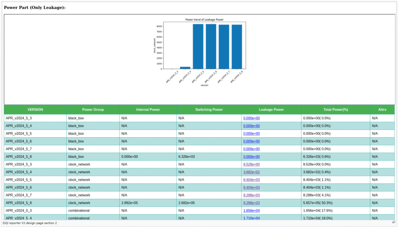The width and height of the screenshot is (398, 228).
Task: Click the Switching Power column header
Action: (x=209, y=110)
